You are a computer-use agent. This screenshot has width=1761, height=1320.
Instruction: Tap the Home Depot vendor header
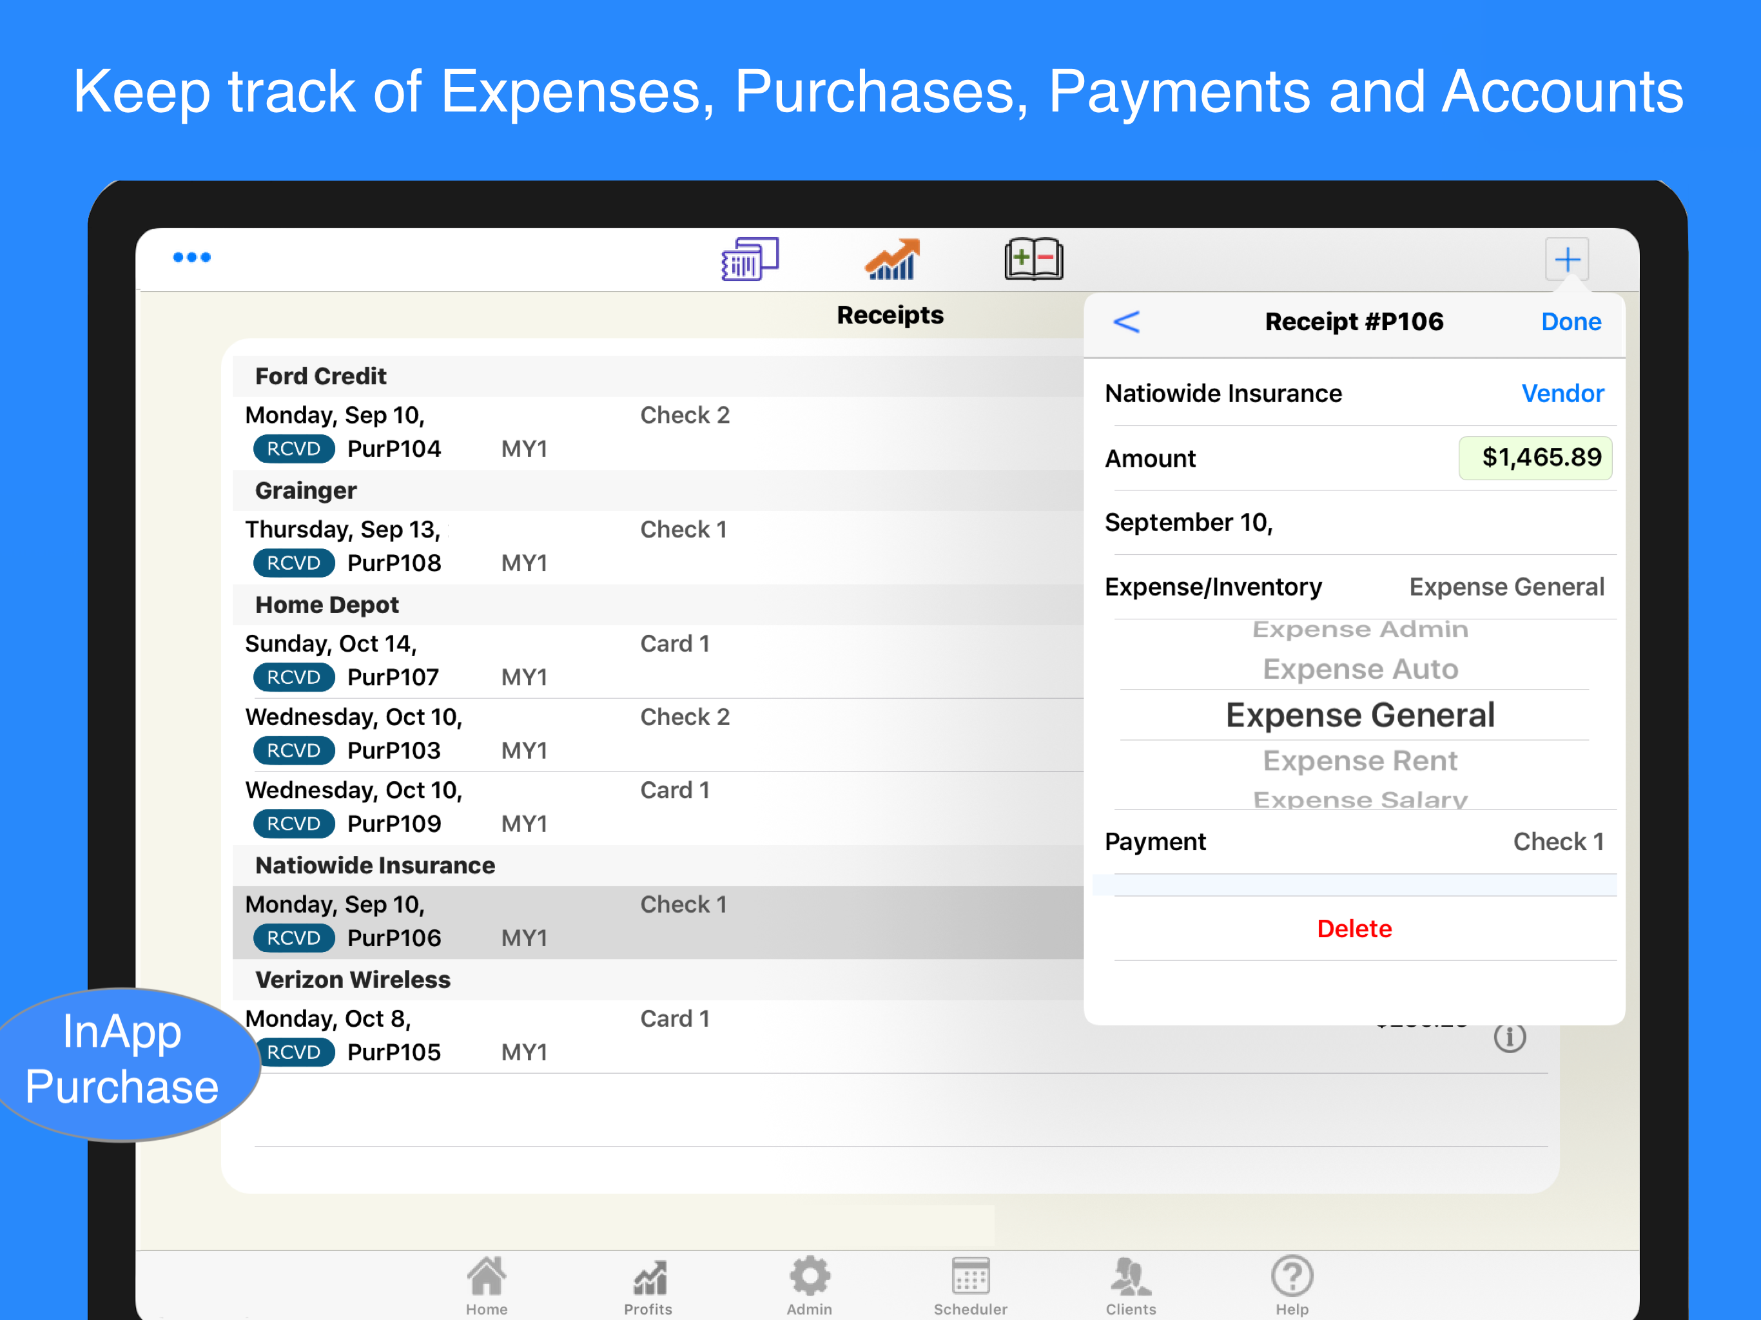pyautogui.click(x=657, y=605)
